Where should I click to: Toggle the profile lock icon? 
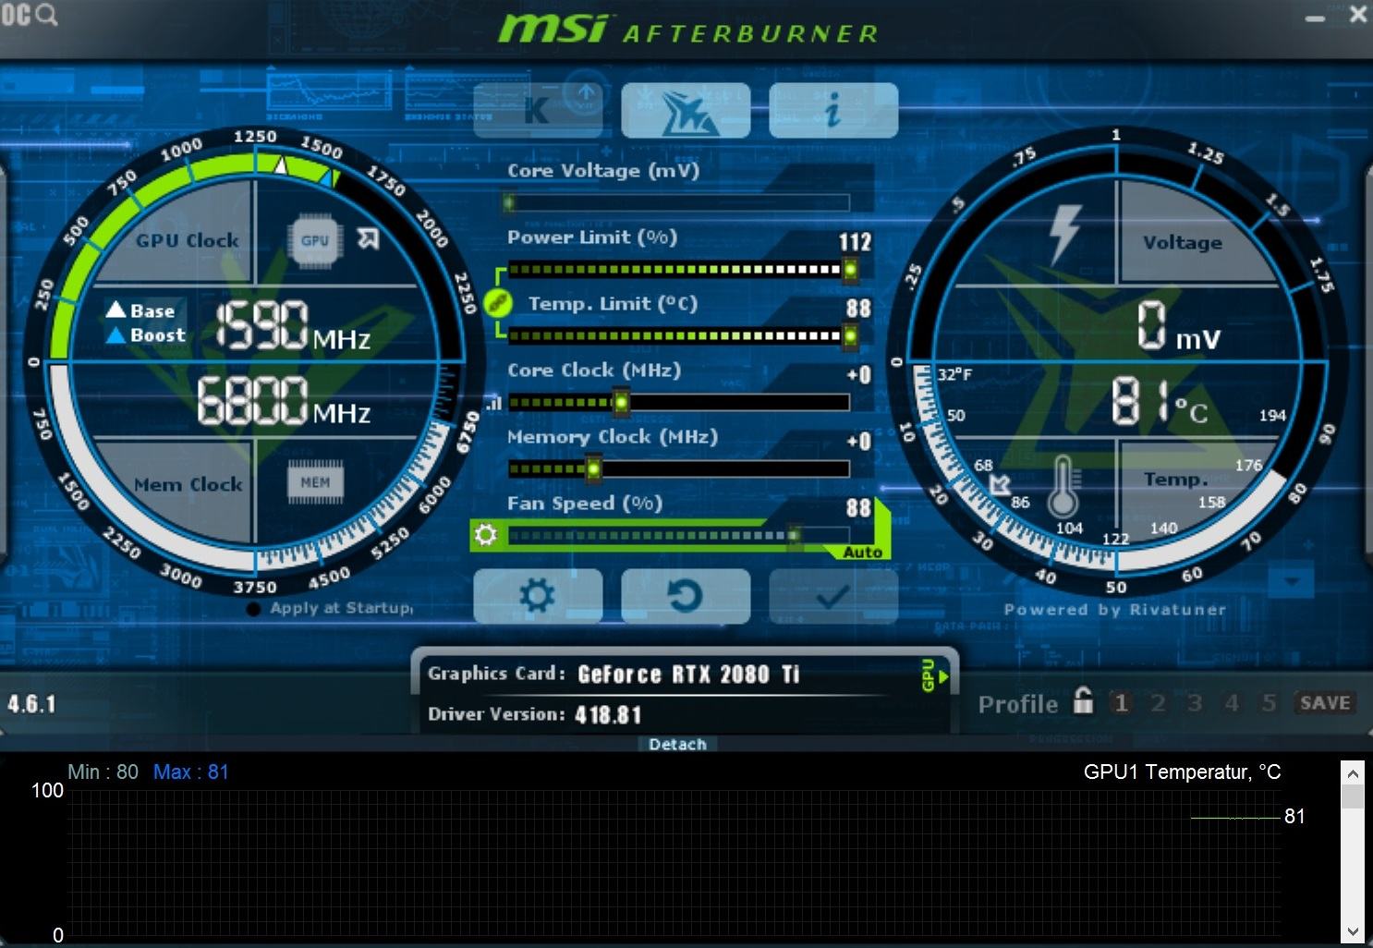tap(1084, 700)
